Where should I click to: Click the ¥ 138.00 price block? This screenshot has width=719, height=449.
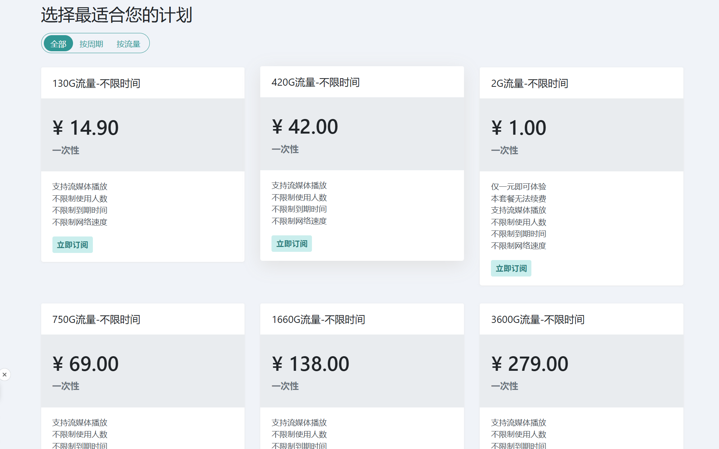click(310, 364)
